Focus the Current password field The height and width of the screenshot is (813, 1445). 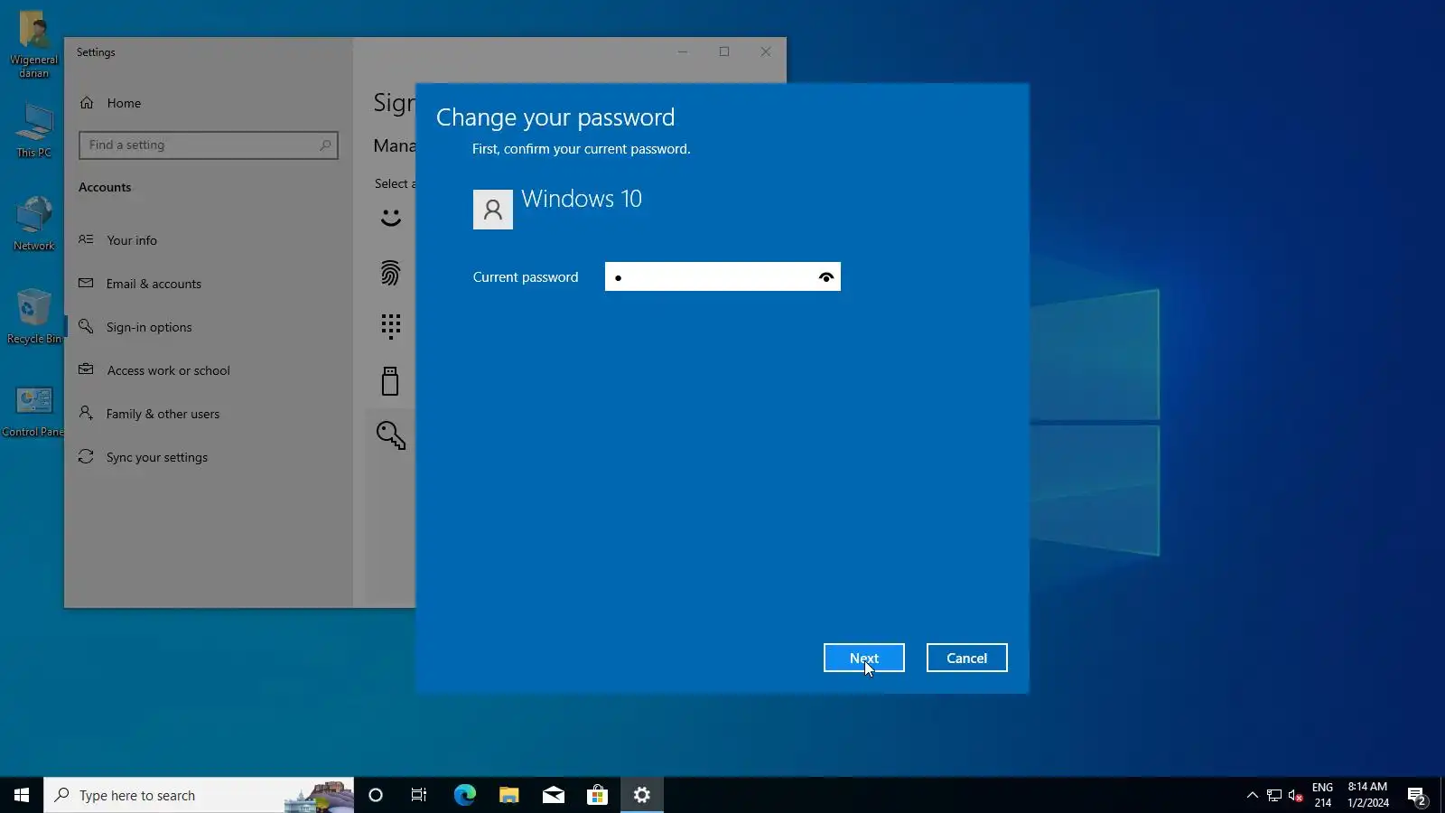pyautogui.click(x=722, y=276)
